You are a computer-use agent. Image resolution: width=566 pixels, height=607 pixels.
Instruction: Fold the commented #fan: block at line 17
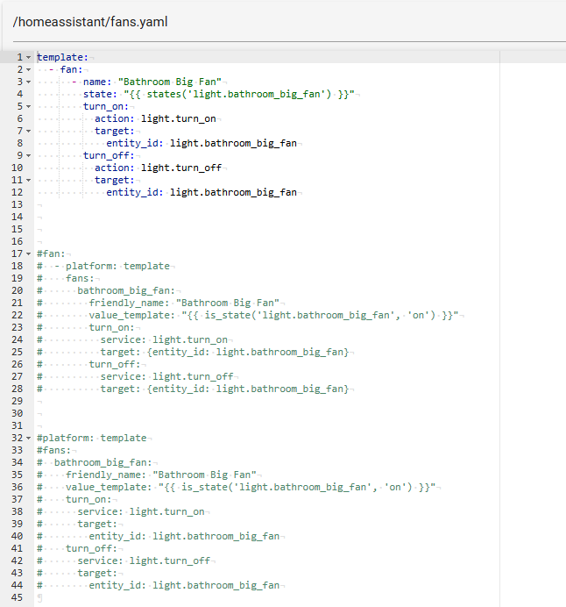tap(29, 254)
